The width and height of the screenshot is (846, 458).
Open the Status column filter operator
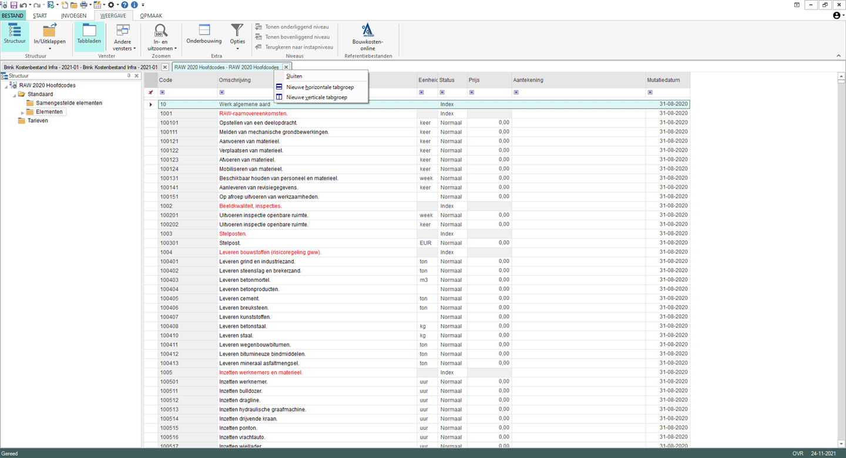click(x=442, y=92)
